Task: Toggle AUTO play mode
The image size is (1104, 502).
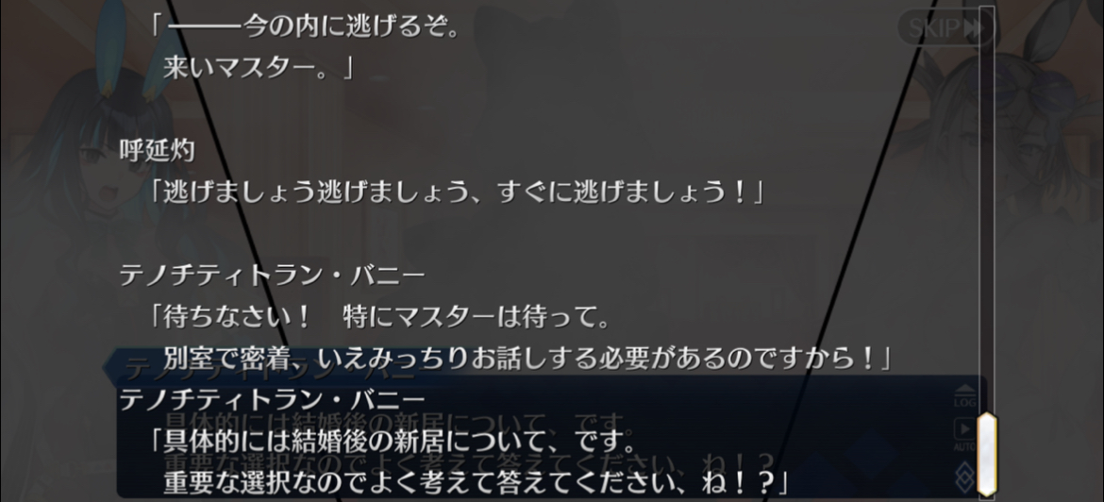Action: (x=964, y=434)
